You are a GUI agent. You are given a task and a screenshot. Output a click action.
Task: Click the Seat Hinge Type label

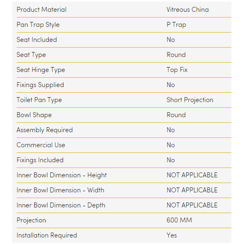pos(41,70)
